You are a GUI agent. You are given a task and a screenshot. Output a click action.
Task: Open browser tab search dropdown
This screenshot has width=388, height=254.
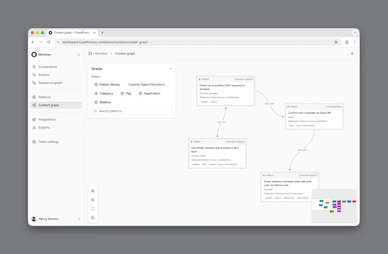tap(355, 33)
